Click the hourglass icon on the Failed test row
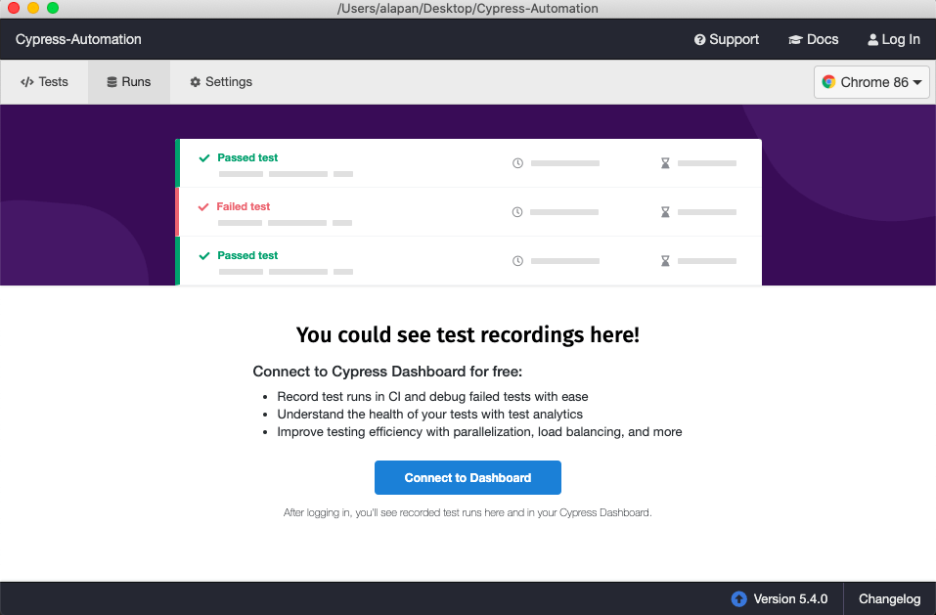936x615 pixels. coord(665,212)
